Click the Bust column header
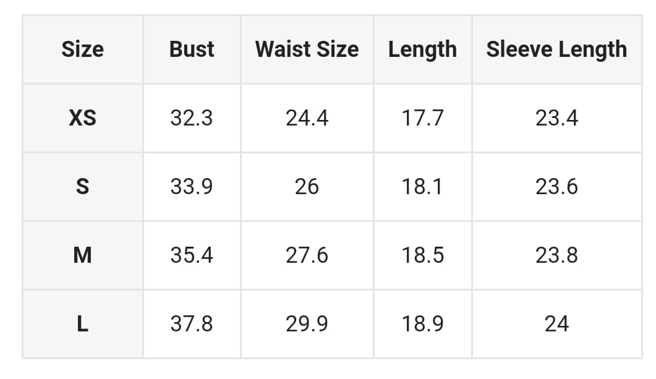This screenshot has height=379, width=656. coord(192,49)
